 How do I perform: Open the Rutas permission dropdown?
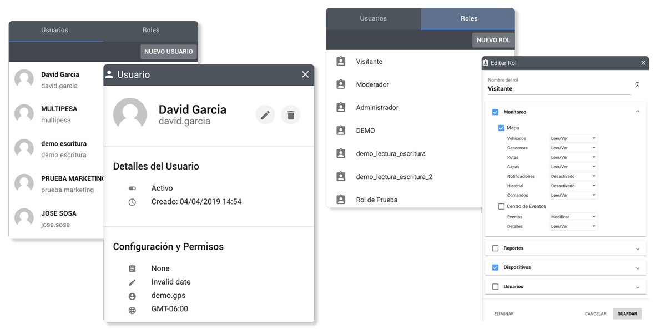pyautogui.click(x=573, y=157)
